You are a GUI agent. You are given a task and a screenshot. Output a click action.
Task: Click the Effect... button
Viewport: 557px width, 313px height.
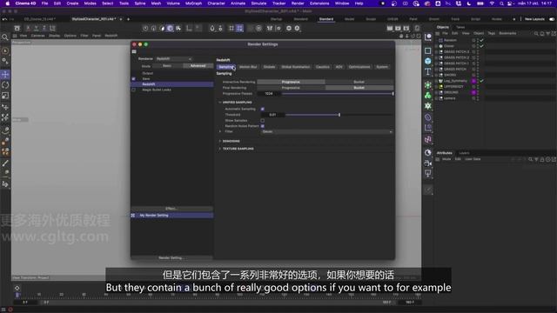tap(172, 209)
